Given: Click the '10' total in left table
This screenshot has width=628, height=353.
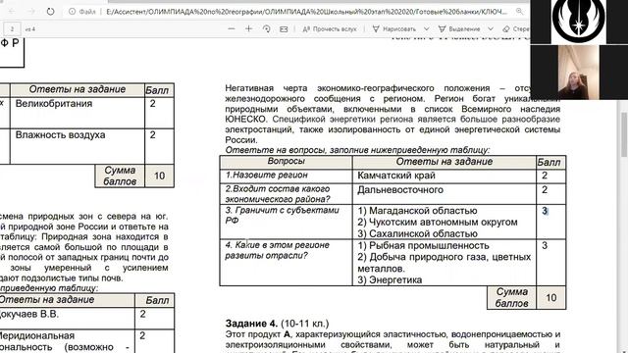Looking at the screenshot, I should click(159, 176).
